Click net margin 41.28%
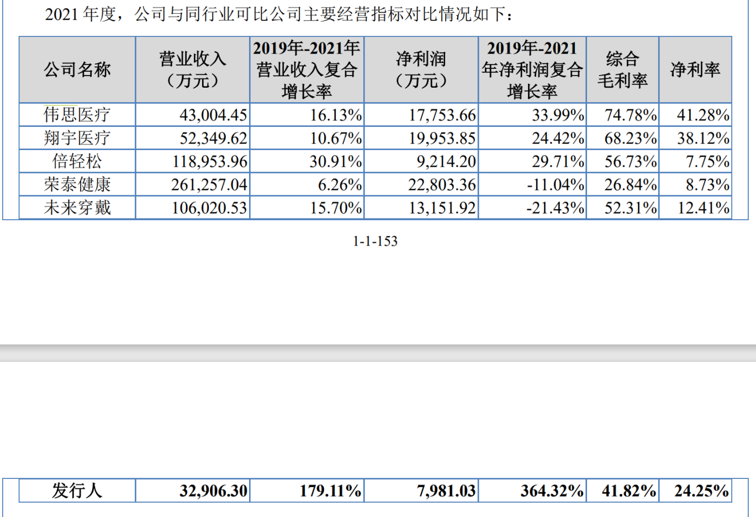 (704, 115)
